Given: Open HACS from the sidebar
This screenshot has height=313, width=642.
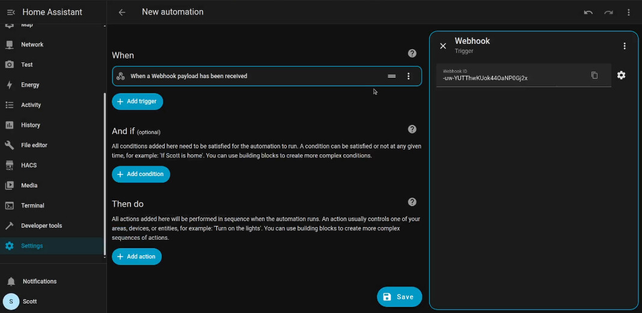Looking at the screenshot, I should pyautogui.click(x=29, y=165).
